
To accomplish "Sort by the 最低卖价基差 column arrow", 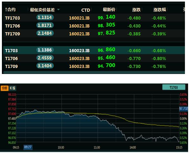I will tap(58, 10).
